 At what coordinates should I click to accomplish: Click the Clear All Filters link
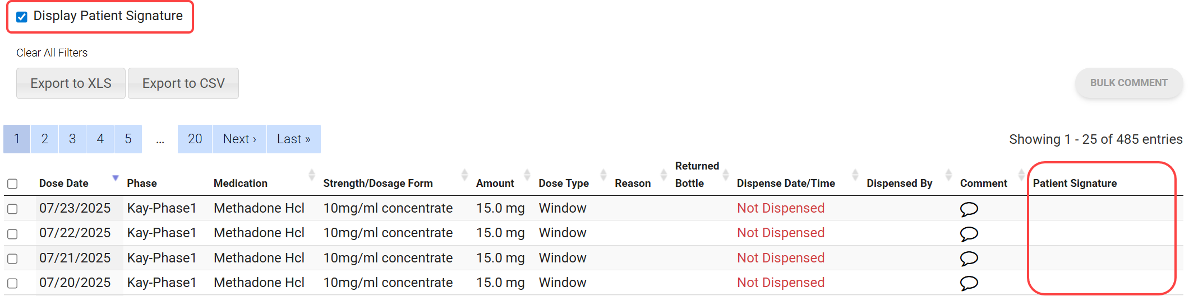click(52, 53)
